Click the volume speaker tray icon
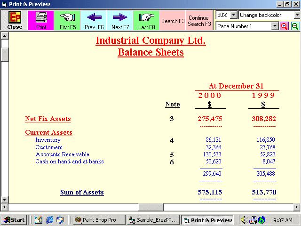Image resolution: width=301 pixels, height=226 pixels. click(x=244, y=220)
